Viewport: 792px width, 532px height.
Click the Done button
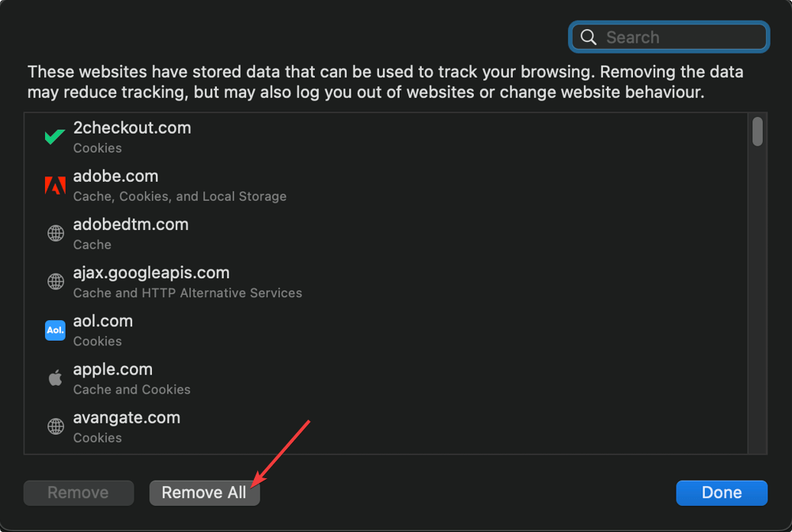(722, 492)
